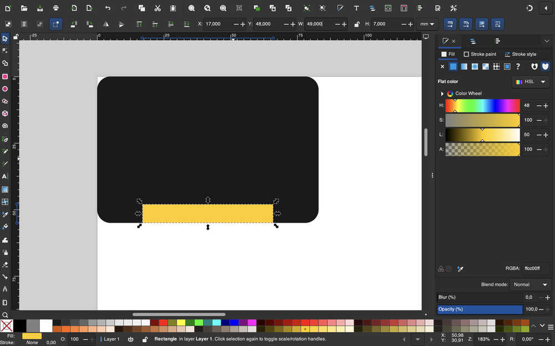Image resolution: width=555 pixels, height=346 pixels.
Task: Choose pattern paint button
Action: click(x=496, y=66)
